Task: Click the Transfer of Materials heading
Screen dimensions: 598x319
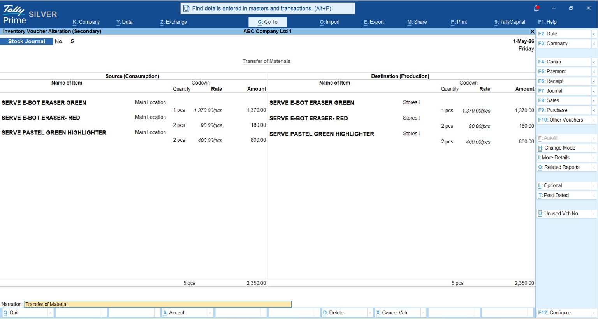Action: pos(266,62)
